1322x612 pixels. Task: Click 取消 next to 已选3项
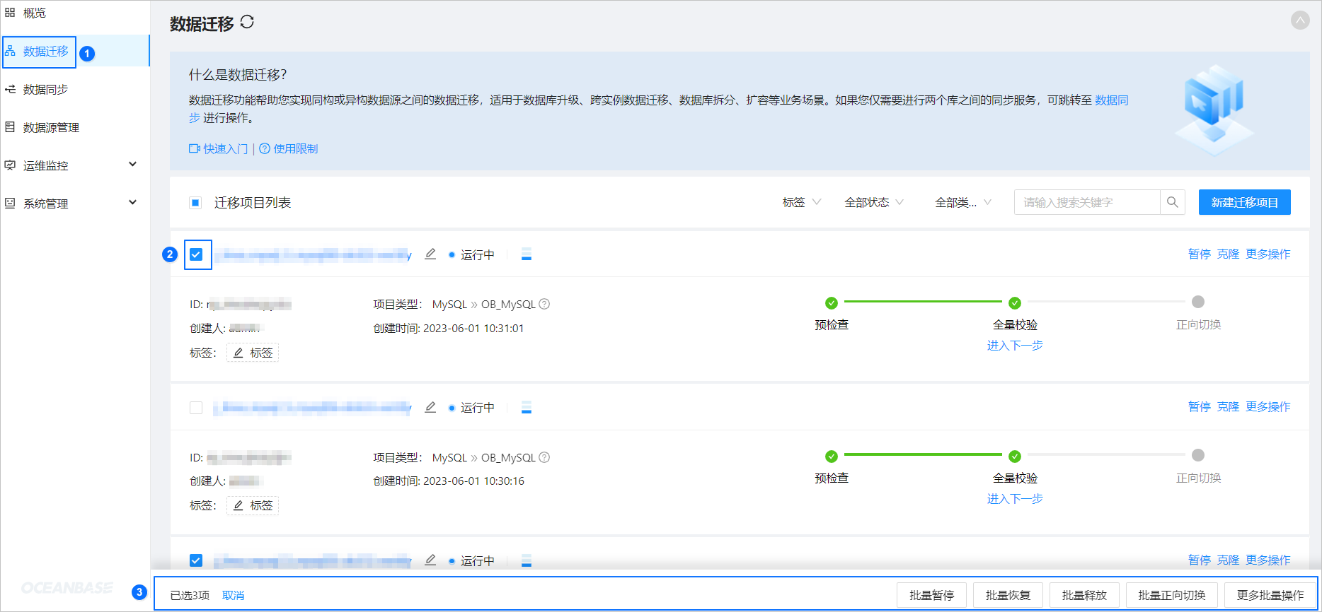click(233, 595)
